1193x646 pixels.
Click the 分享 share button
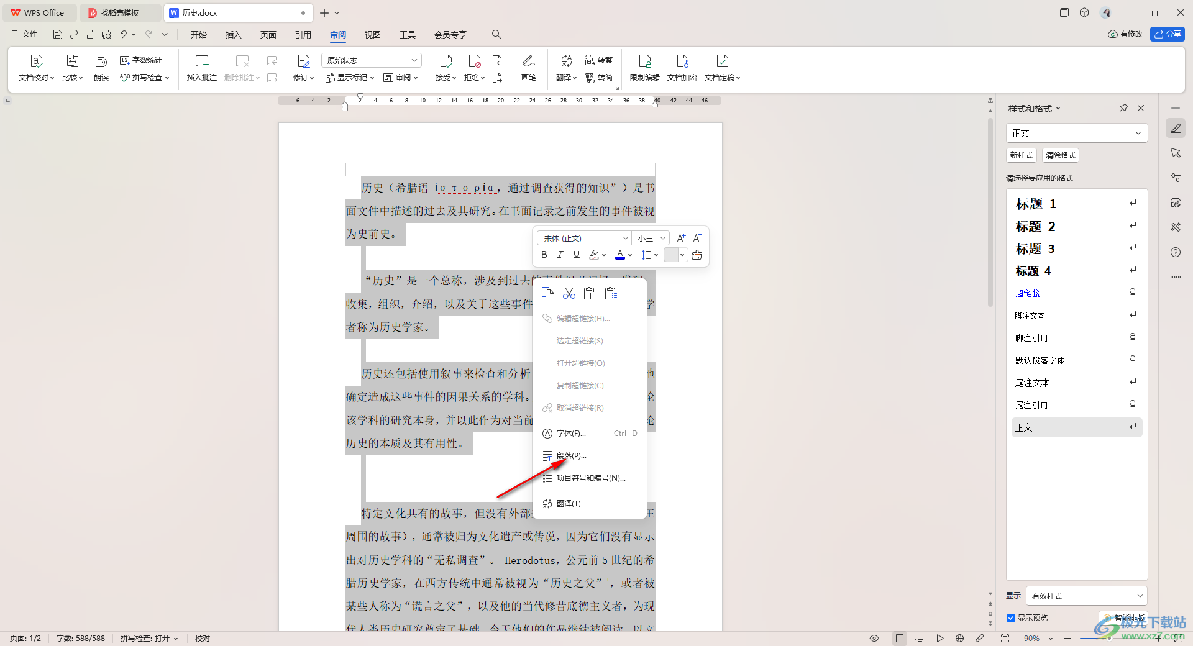coord(1168,34)
